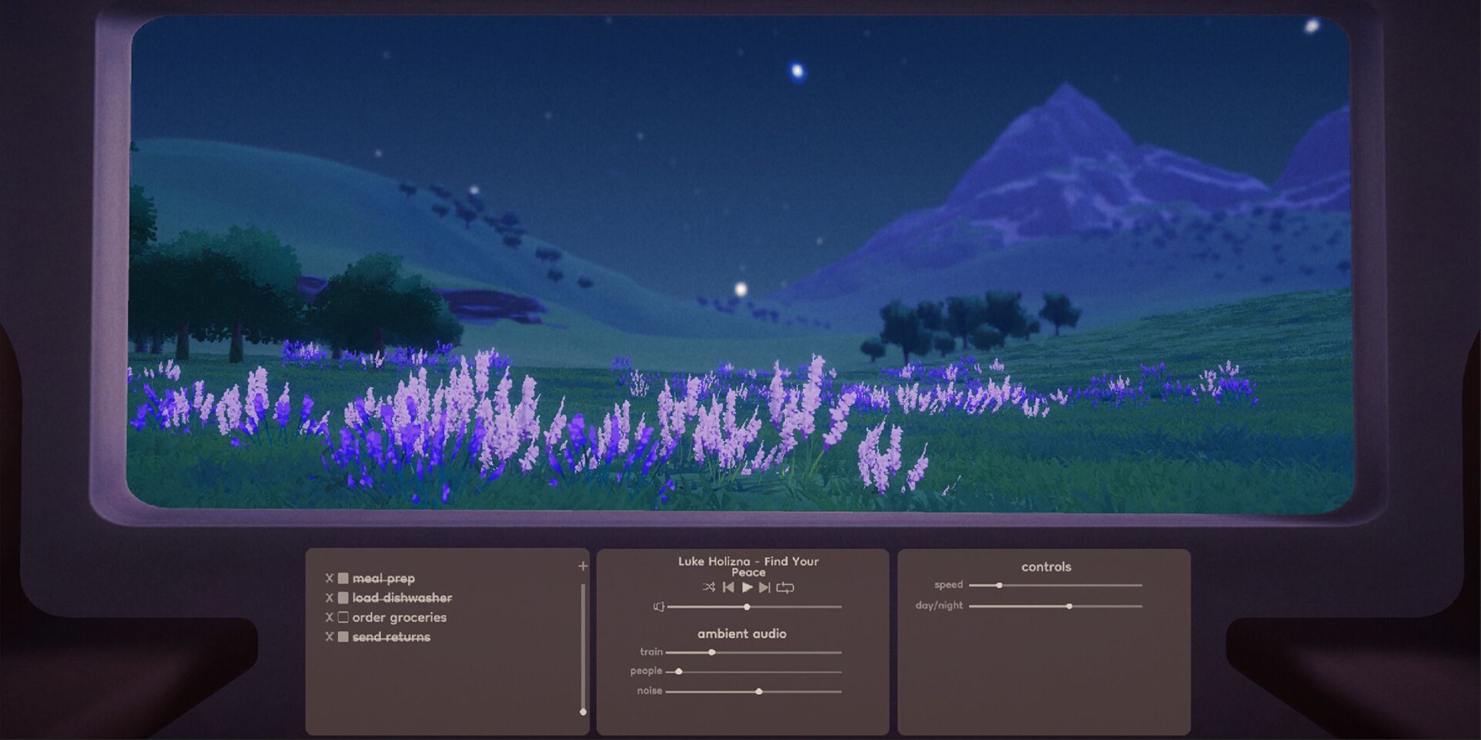Mute music via the speaker icon
Image resolution: width=1481 pixels, height=740 pixels.
pos(659,607)
